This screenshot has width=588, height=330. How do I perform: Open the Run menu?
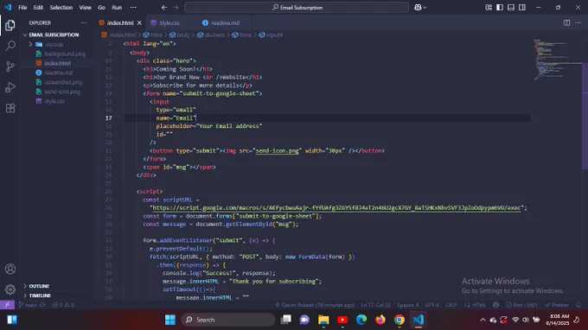click(x=117, y=8)
